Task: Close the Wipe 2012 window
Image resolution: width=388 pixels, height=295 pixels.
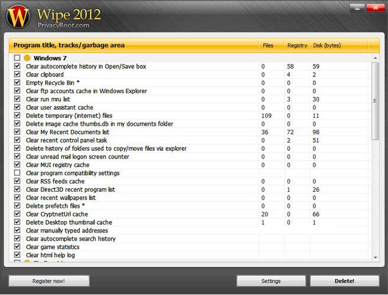Action: pyautogui.click(x=376, y=8)
